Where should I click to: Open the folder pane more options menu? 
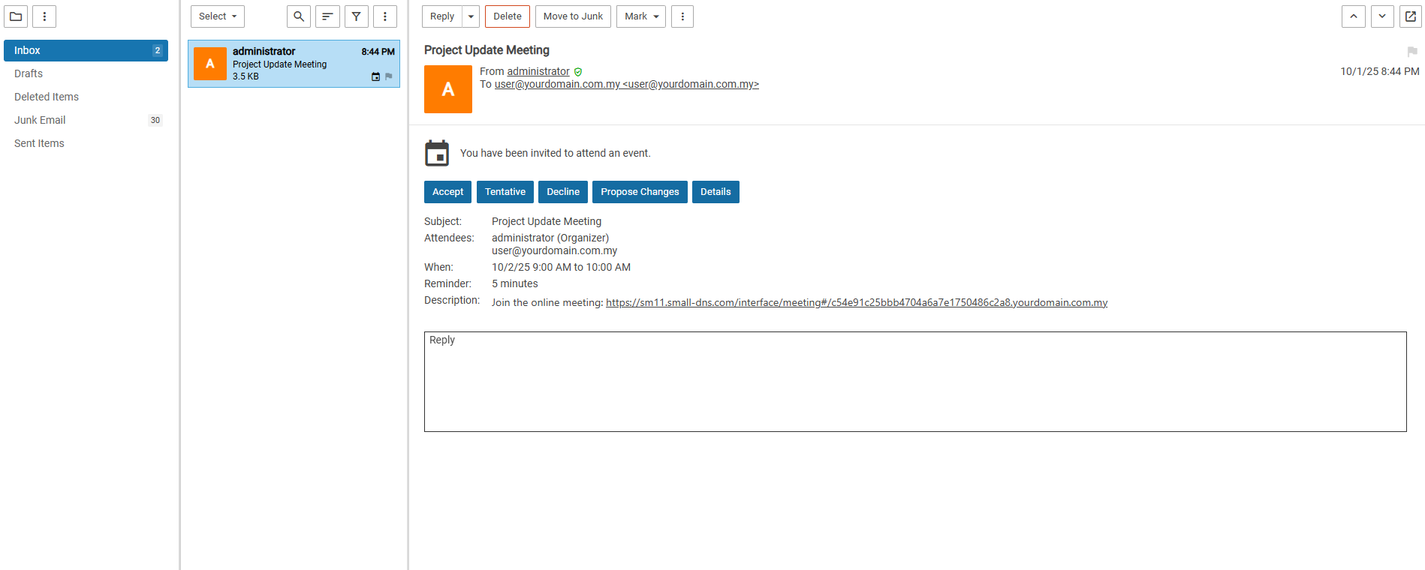coord(44,16)
